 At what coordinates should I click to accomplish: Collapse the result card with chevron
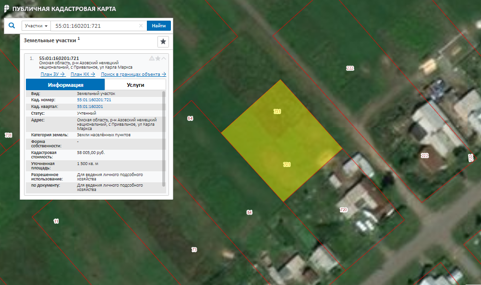[164, 59]
